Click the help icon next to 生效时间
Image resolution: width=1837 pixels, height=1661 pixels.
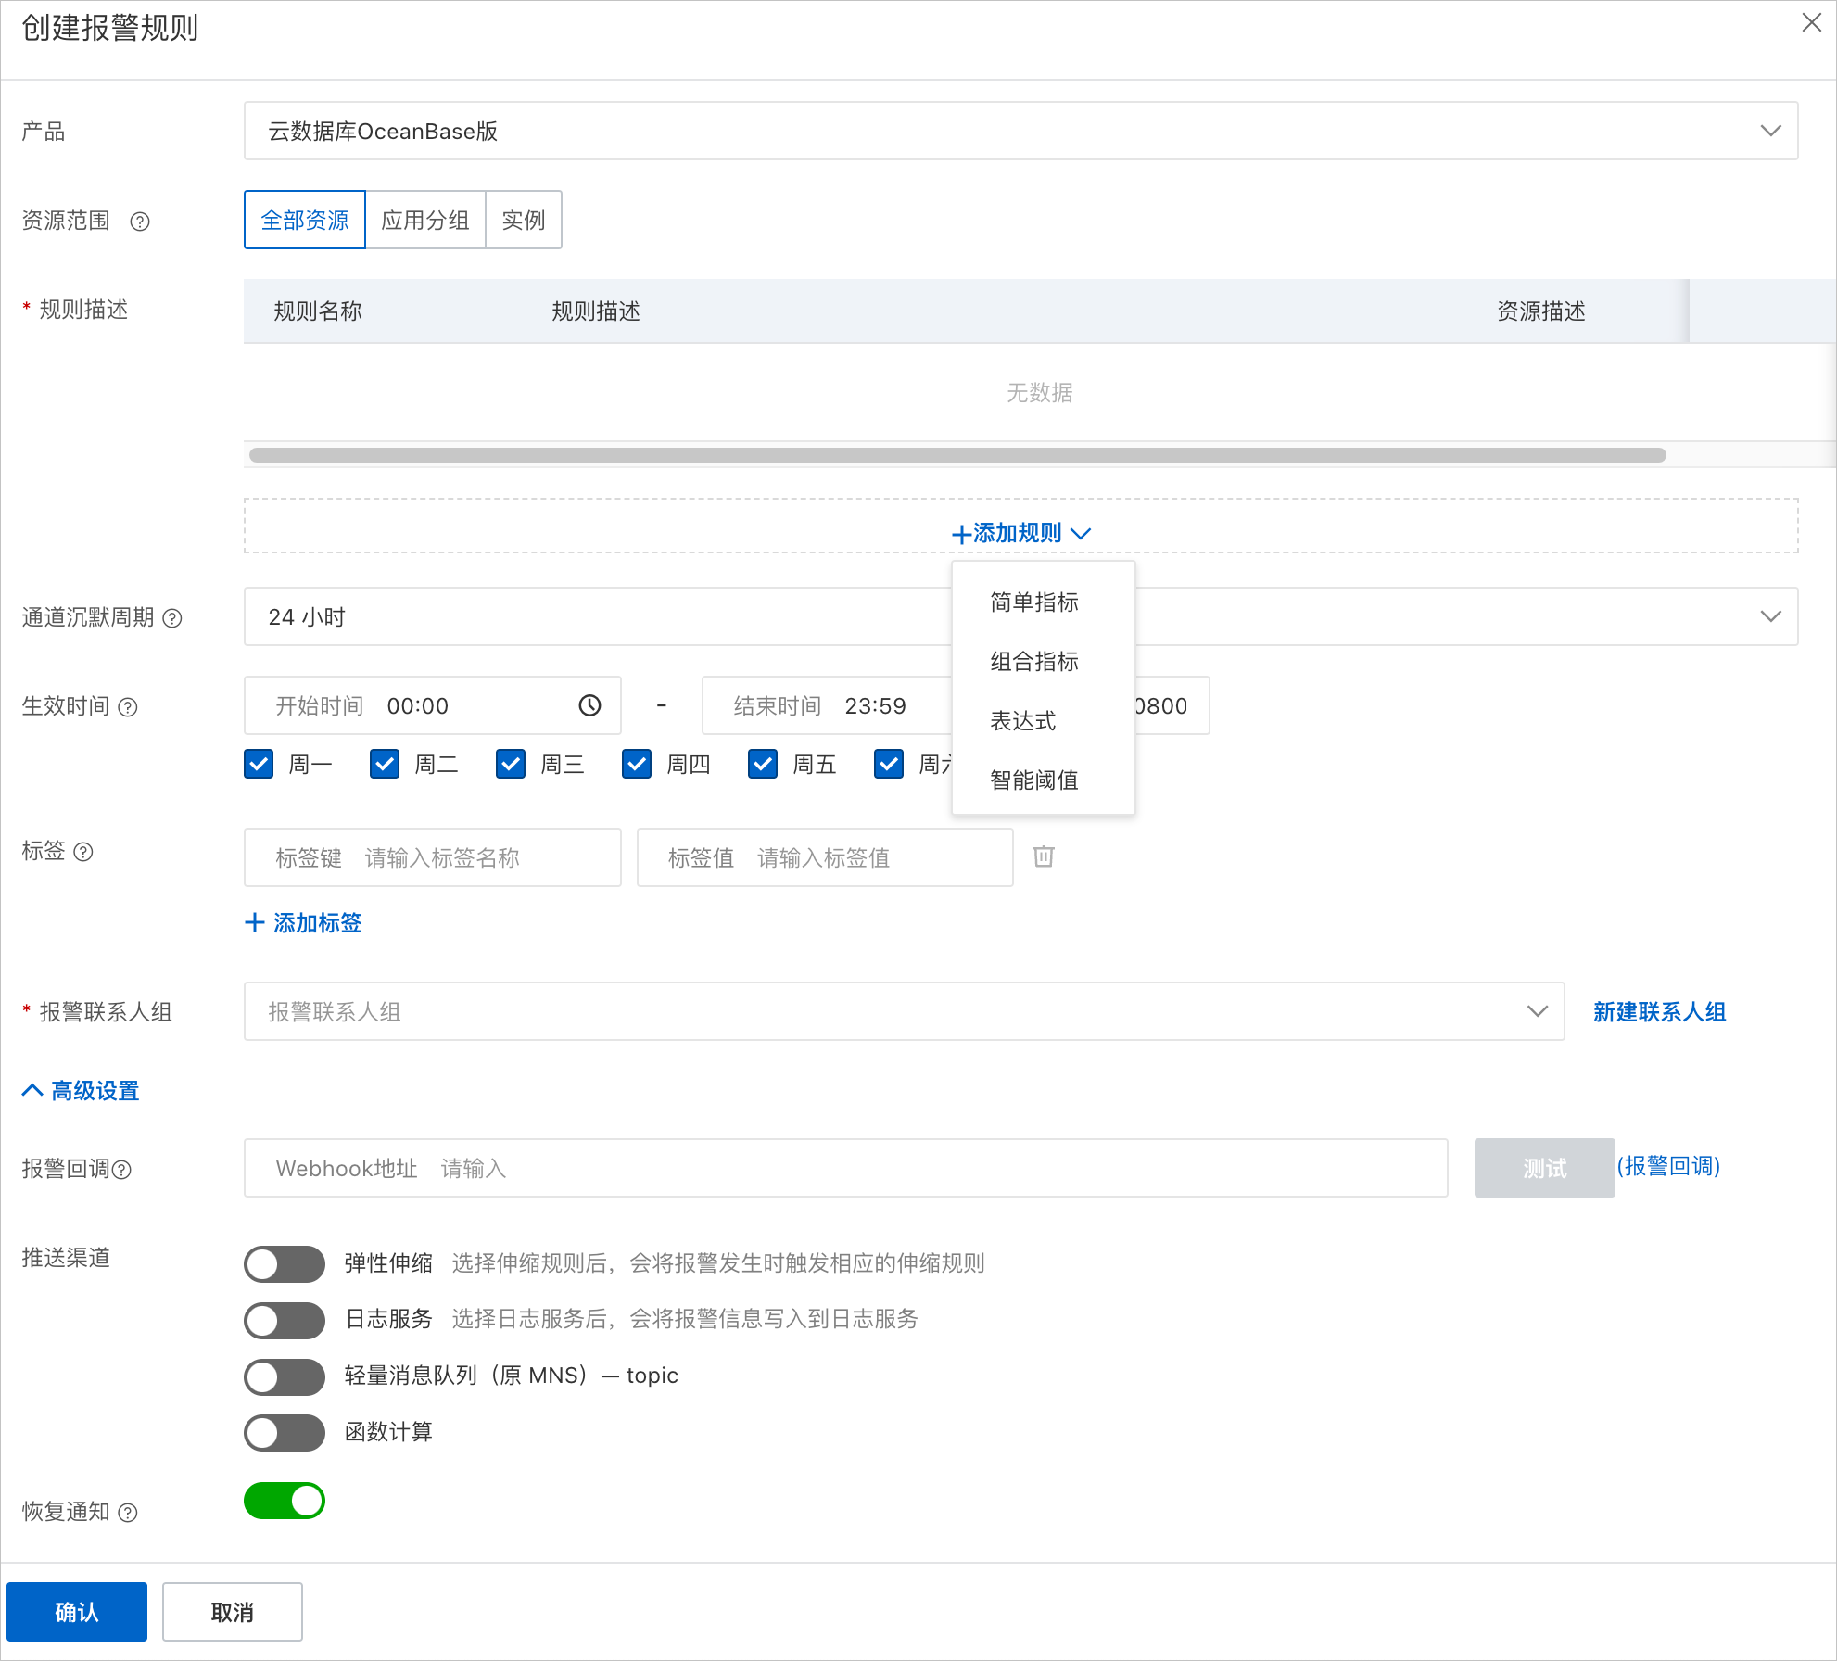(x=128, y=707)
